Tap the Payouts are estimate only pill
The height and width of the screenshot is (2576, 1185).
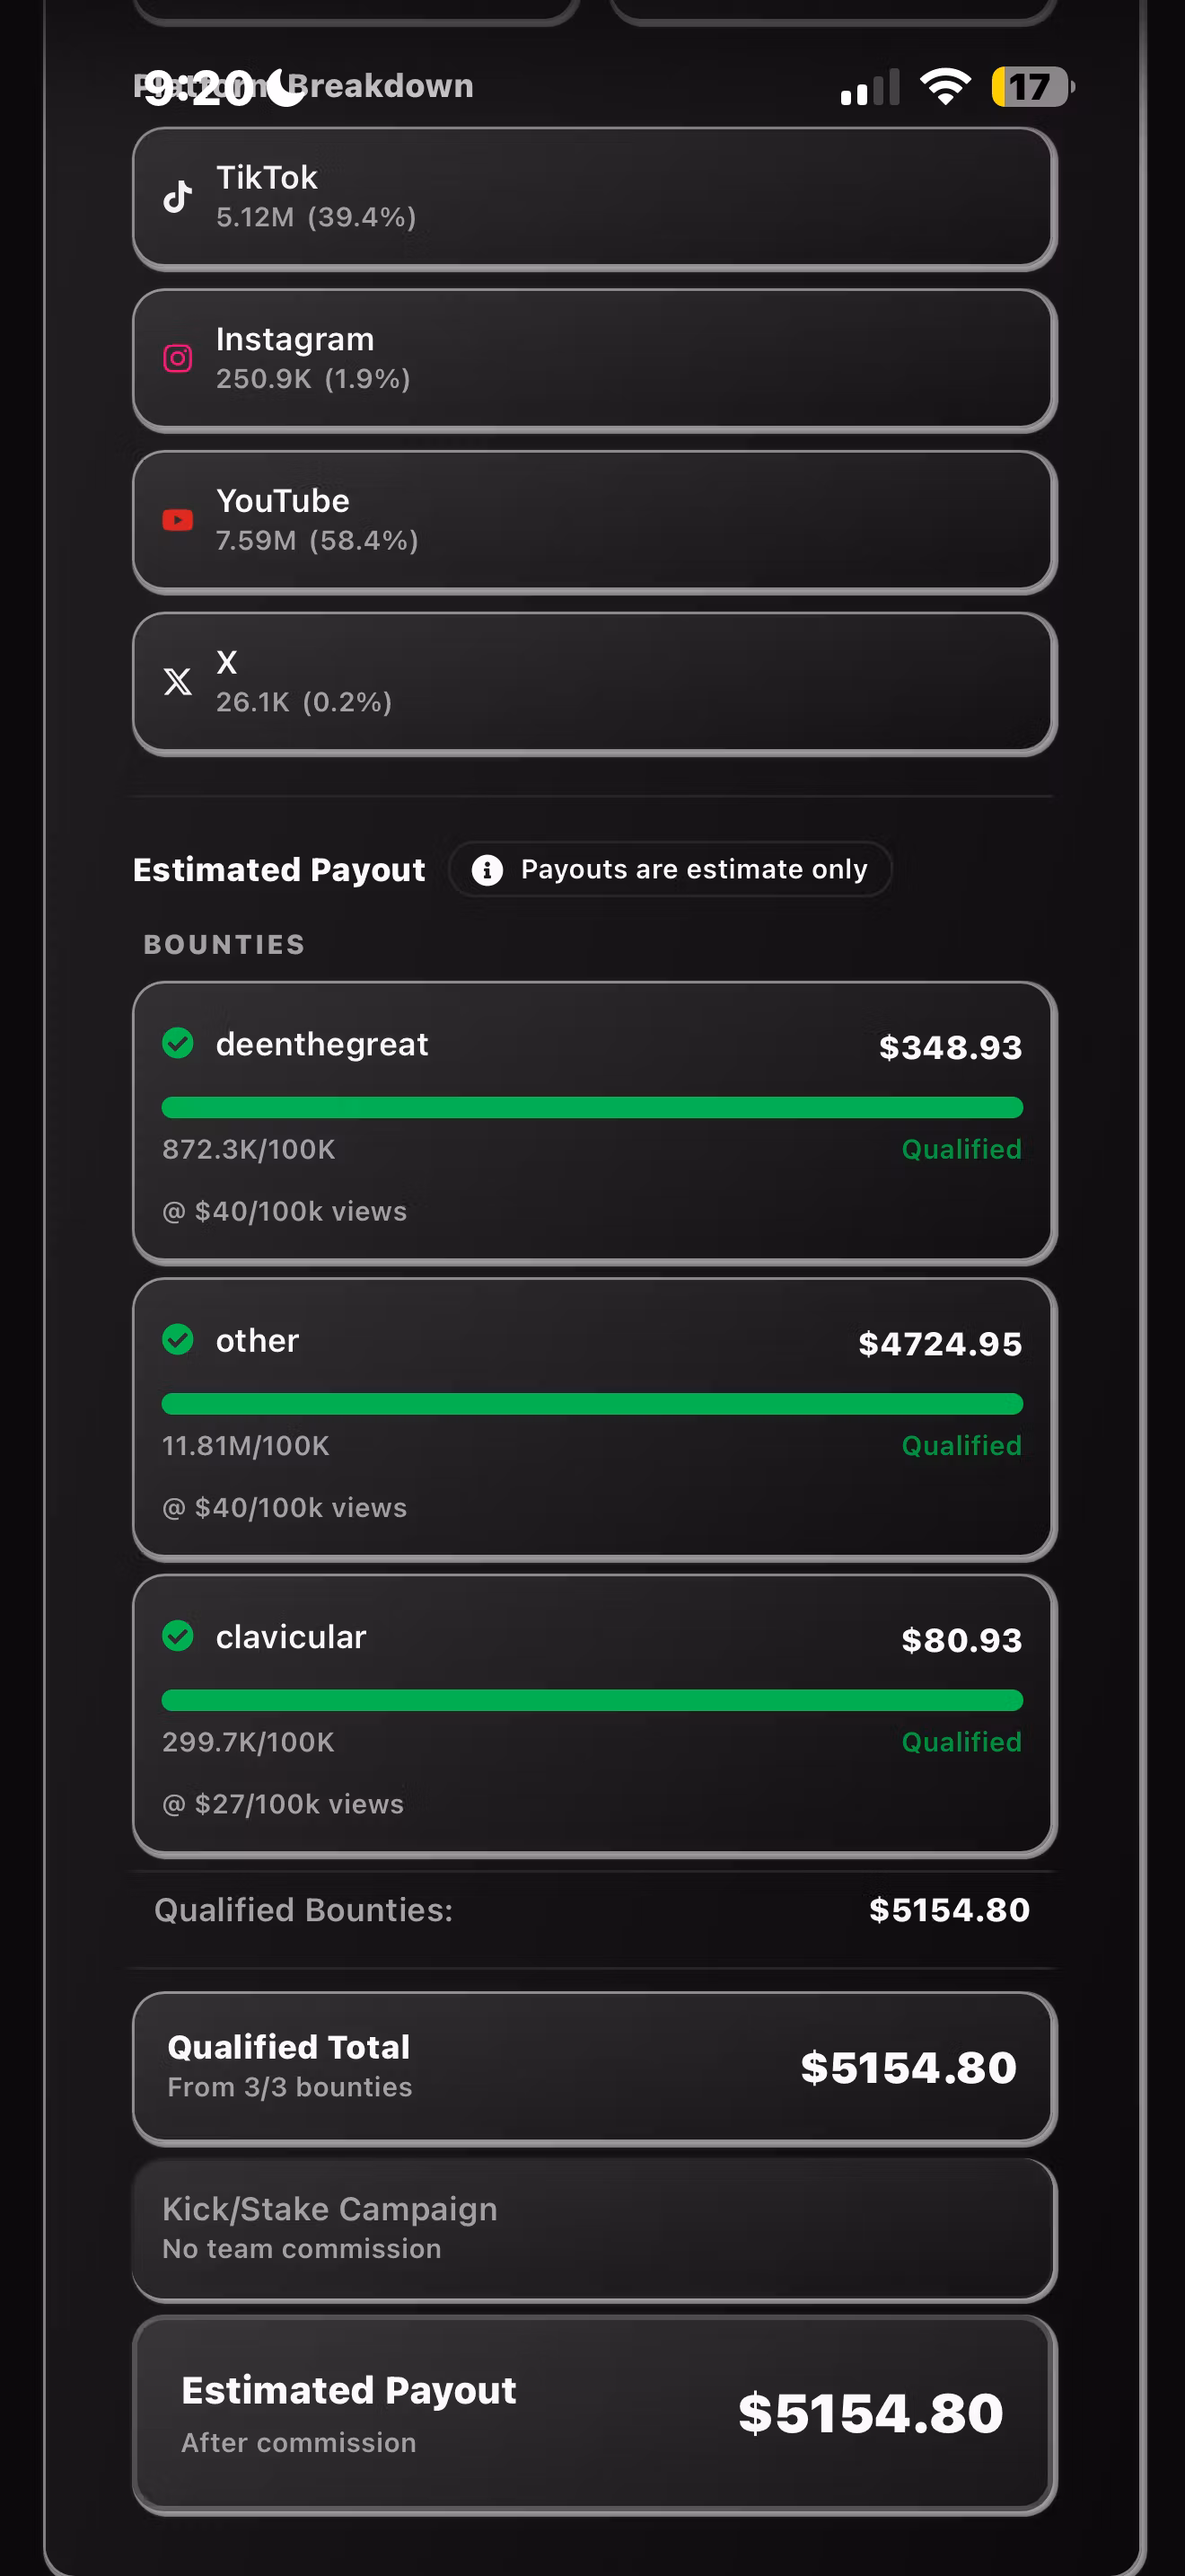coord(670,870)
